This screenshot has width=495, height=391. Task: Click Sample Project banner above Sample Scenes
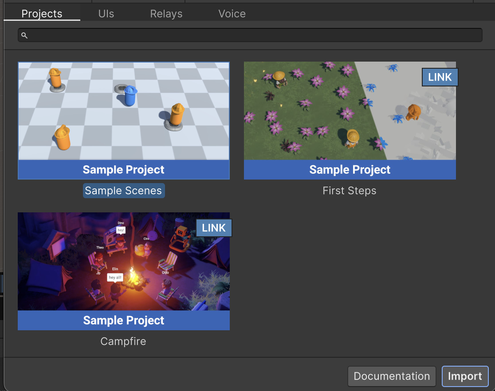click(x=124, y=170)
